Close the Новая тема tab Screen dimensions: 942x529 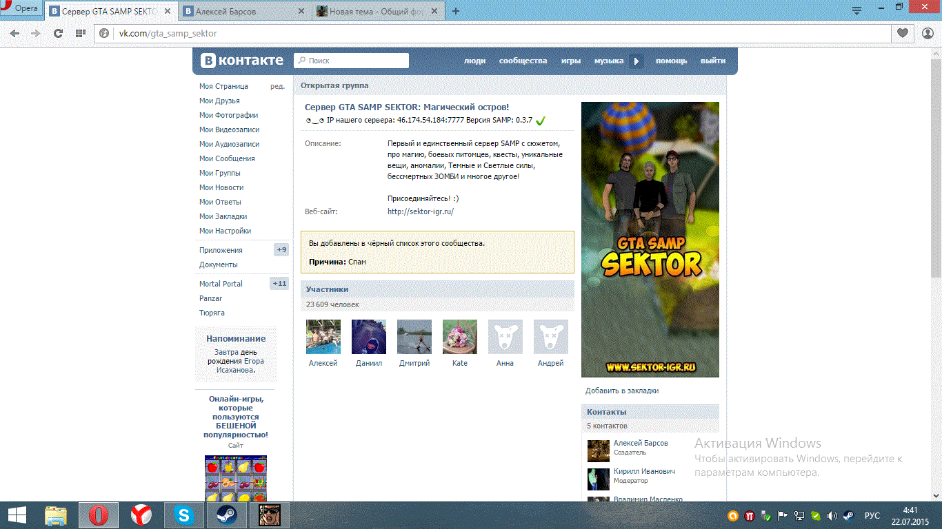[x=434, y=12]
